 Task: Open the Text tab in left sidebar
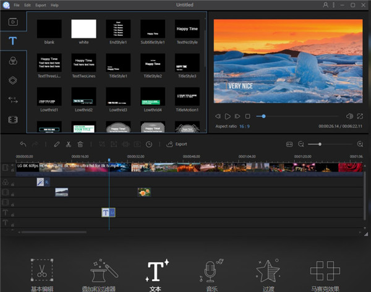[12, 41]
